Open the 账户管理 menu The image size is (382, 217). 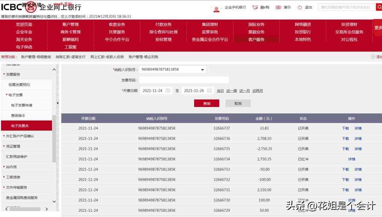(70, 24)
